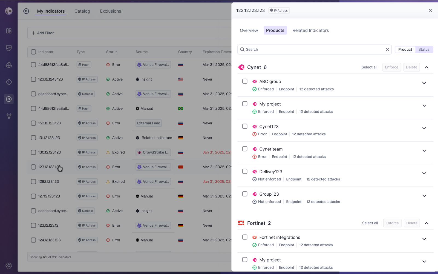438x274 pixels.
Task: Click the Cynet group logo icon
Action: [x=241, y=67]
